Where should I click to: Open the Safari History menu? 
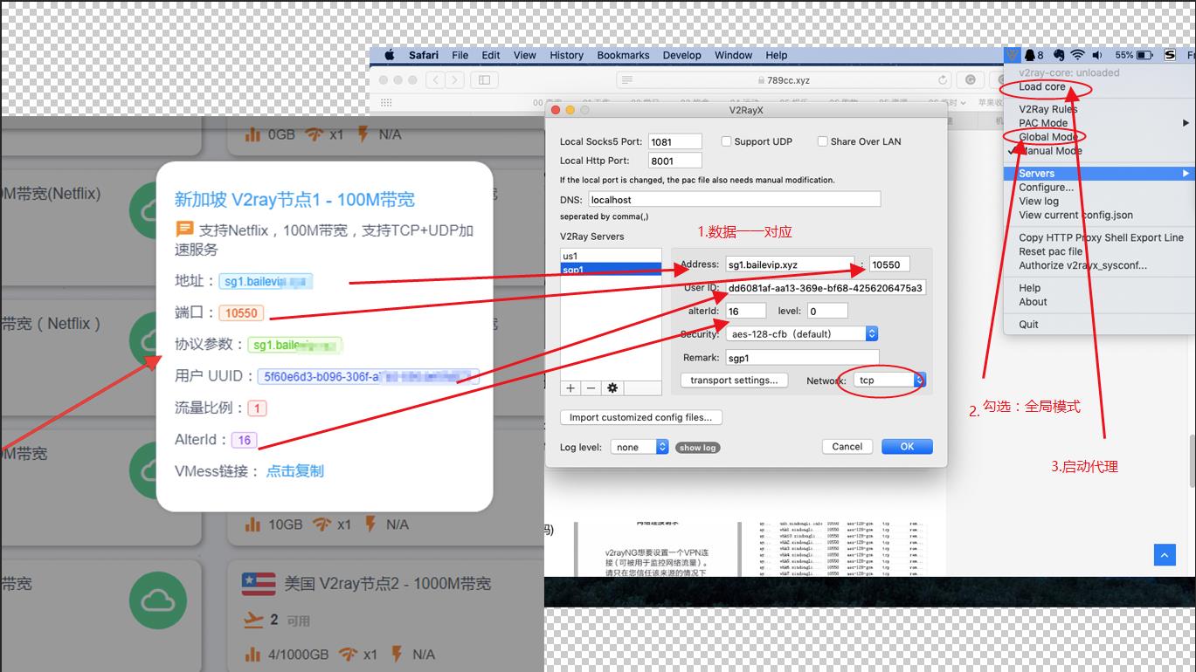point(566,55)
